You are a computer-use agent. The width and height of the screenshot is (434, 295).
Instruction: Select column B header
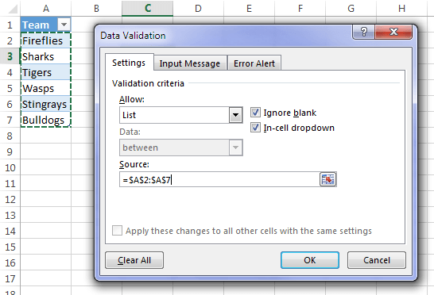coord(96,8)
